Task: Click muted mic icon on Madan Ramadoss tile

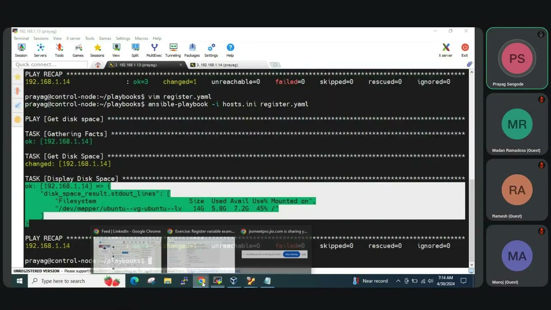Action: click(542, 100)
